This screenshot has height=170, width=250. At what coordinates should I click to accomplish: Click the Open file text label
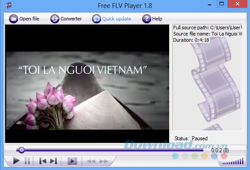click(x=29, y=19)
